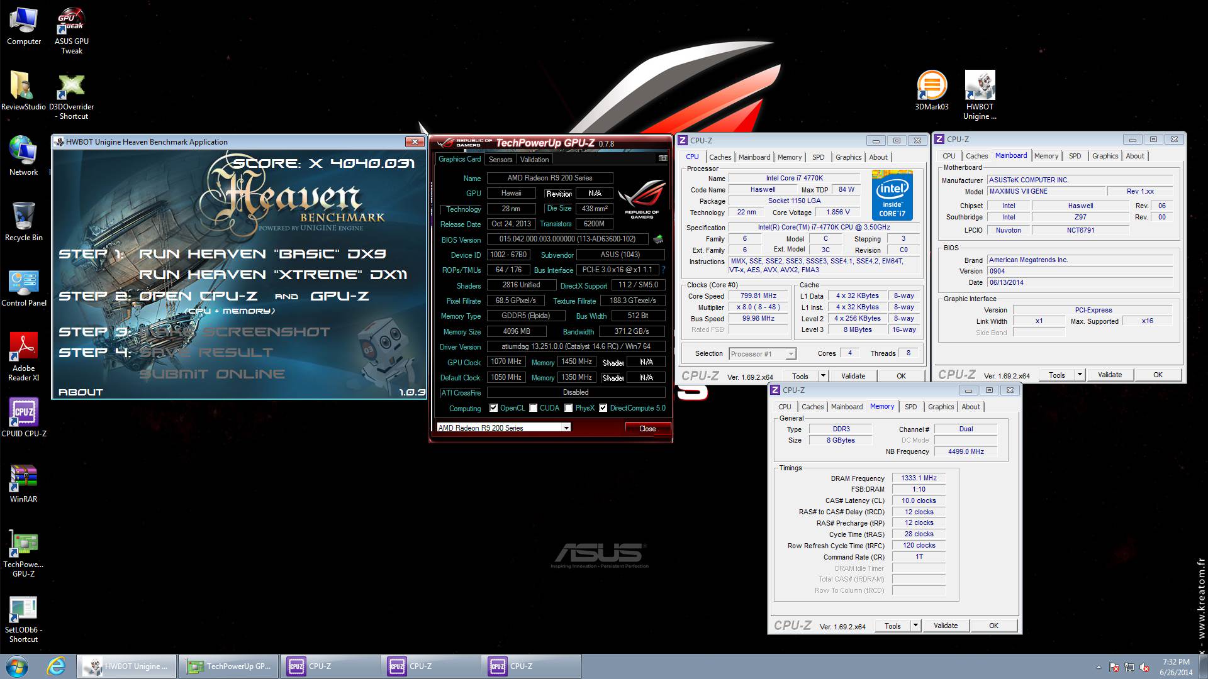Open SPD tab in first CPU-Z window
This screenshot has width=1208, height=679.
[818, 157]
